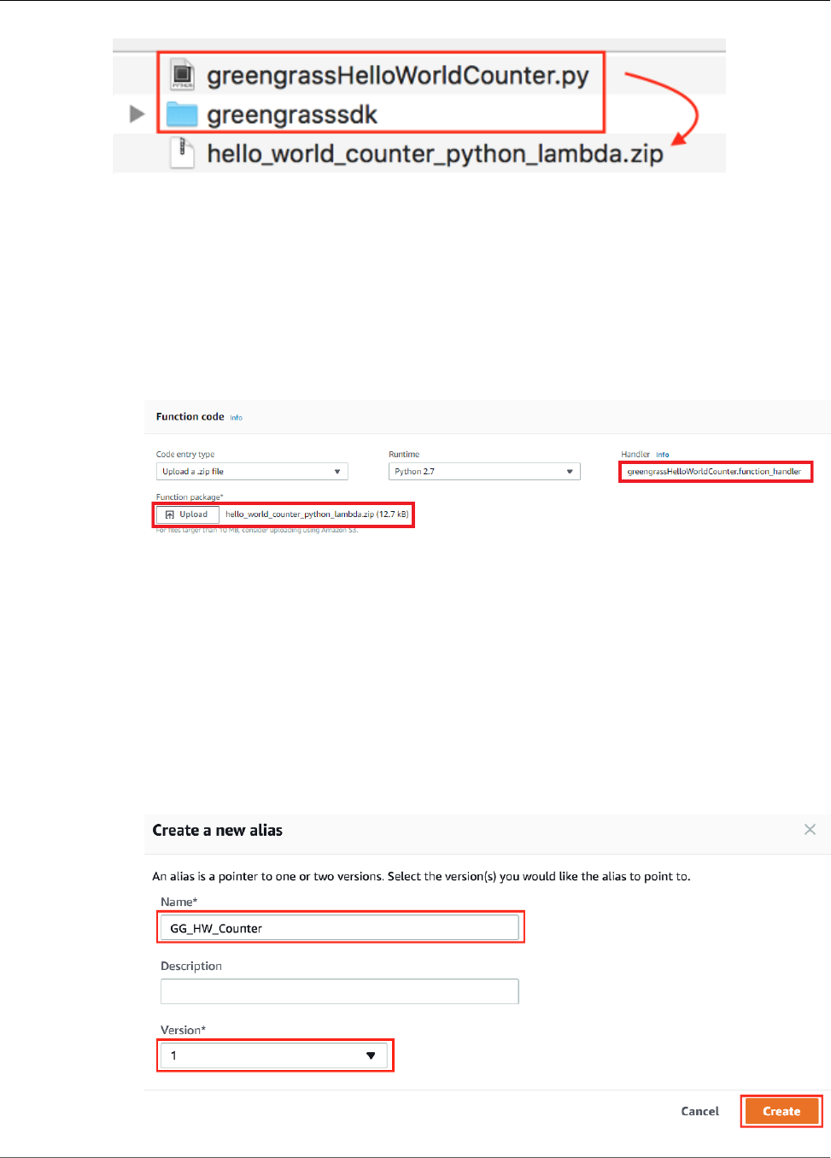
Task: Click the greengrassHelloWorldCounter.py Python file icon
Action: 183,74
